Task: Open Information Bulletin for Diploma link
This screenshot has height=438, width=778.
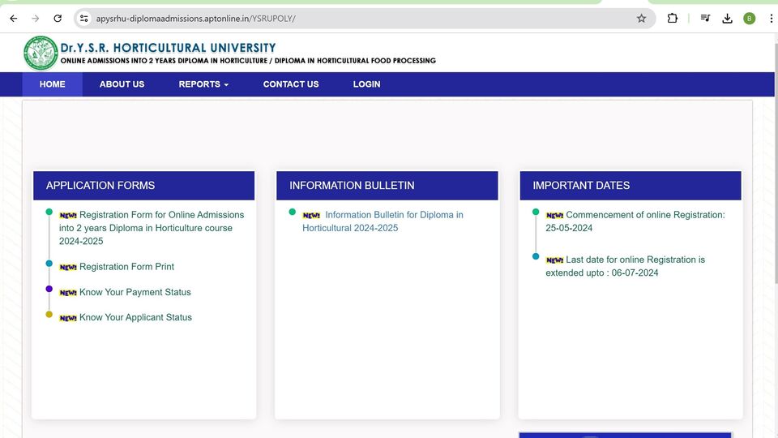Action: [x=383, y=221]
